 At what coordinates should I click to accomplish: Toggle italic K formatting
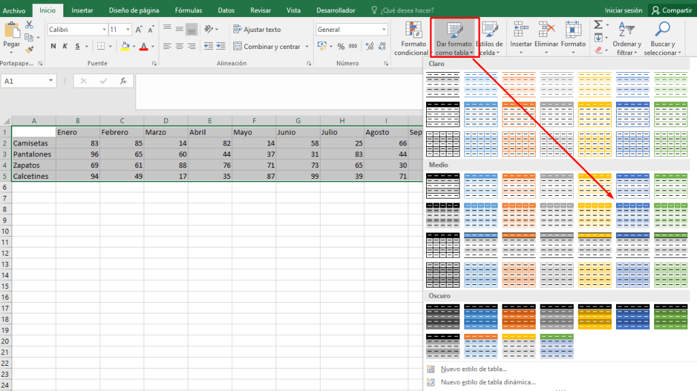[65, 46]
